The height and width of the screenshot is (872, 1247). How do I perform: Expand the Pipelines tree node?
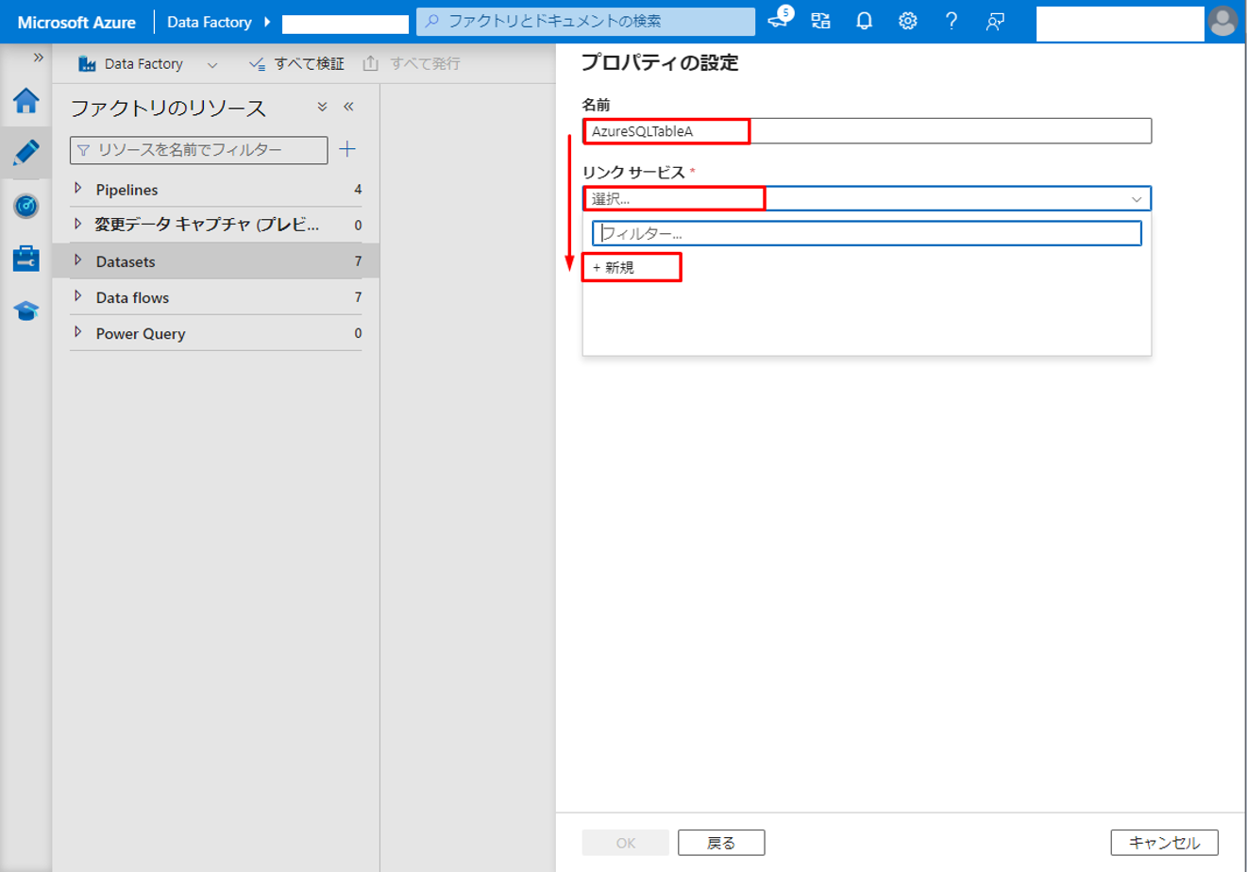(78, 189)
